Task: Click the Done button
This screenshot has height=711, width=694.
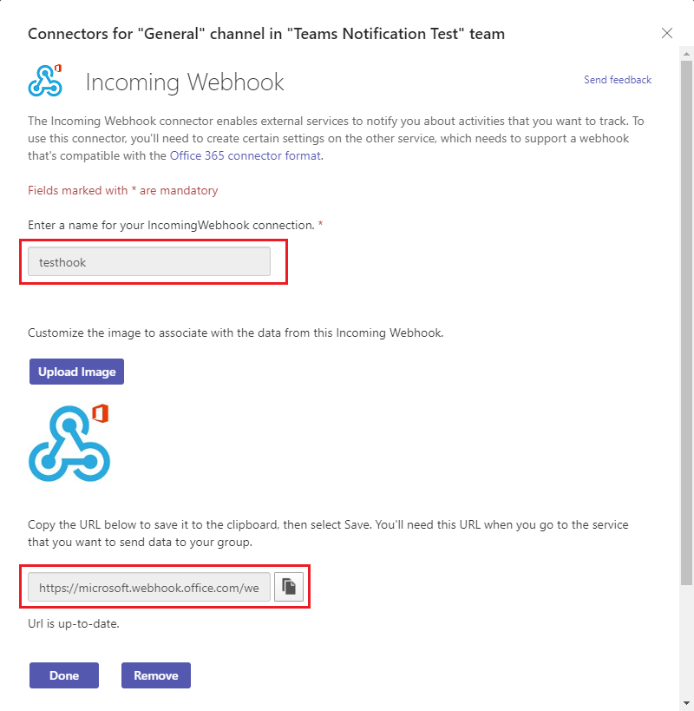Action: (x=64, y=675)
